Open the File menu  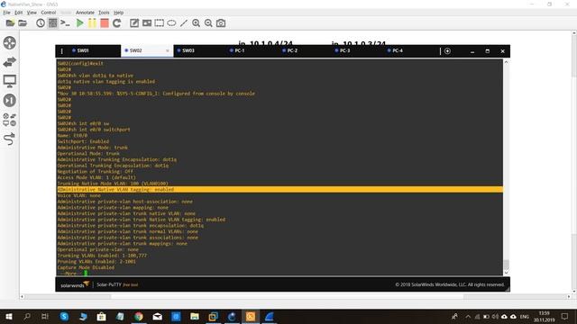click(x=6, y=13)
